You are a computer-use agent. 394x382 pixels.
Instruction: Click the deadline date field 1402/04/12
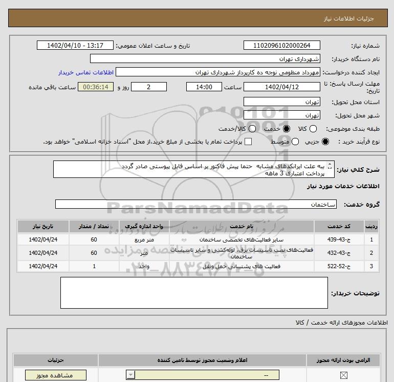point(281,87)
